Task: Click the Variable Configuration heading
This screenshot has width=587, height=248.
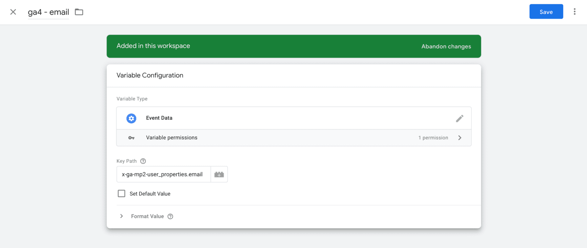Action: 150,76
